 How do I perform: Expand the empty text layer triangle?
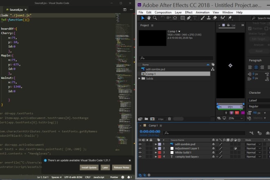click(156, 157)
